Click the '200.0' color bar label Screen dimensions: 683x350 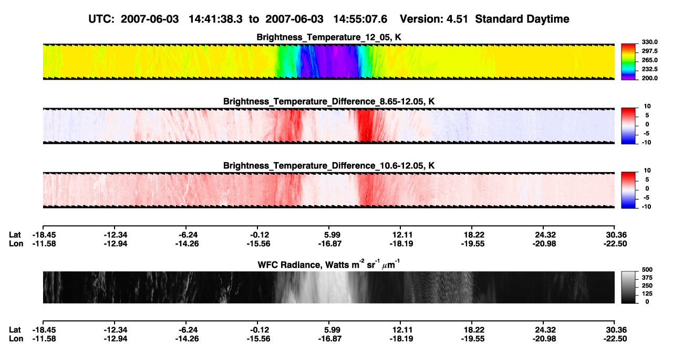point(649,78)
